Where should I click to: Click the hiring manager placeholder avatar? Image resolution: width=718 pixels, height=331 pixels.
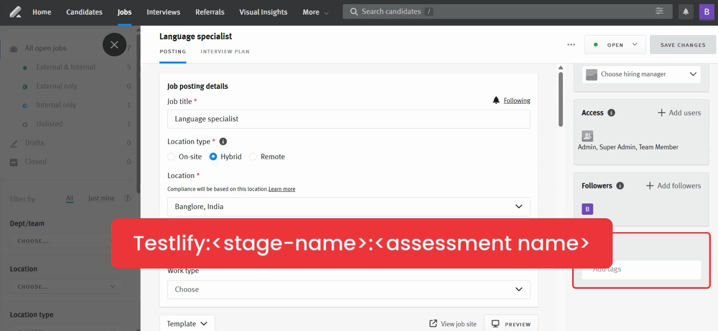pos(591,75)
